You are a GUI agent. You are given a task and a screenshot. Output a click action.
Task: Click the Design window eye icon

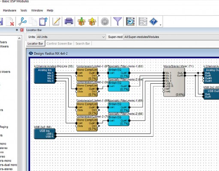31,53
